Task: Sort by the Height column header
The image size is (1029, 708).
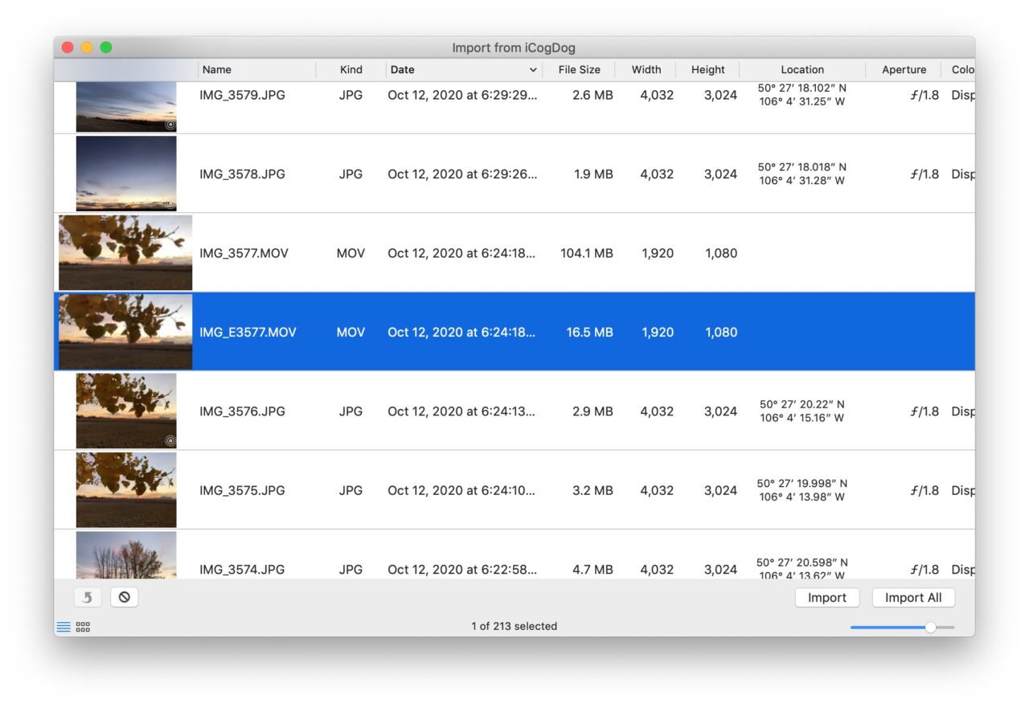Action: click(x=708, y=70)
